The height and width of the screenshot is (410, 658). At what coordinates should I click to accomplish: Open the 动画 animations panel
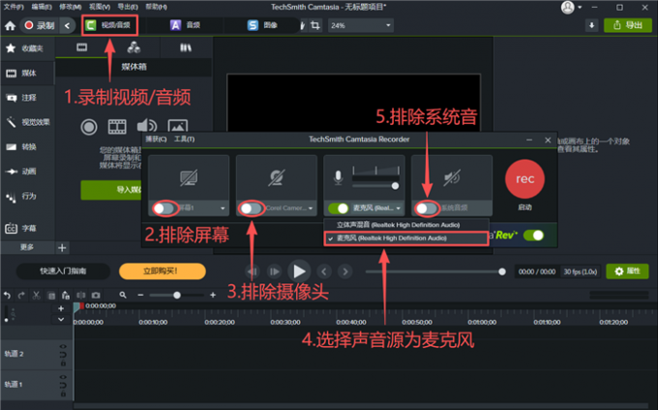point(27,171)
